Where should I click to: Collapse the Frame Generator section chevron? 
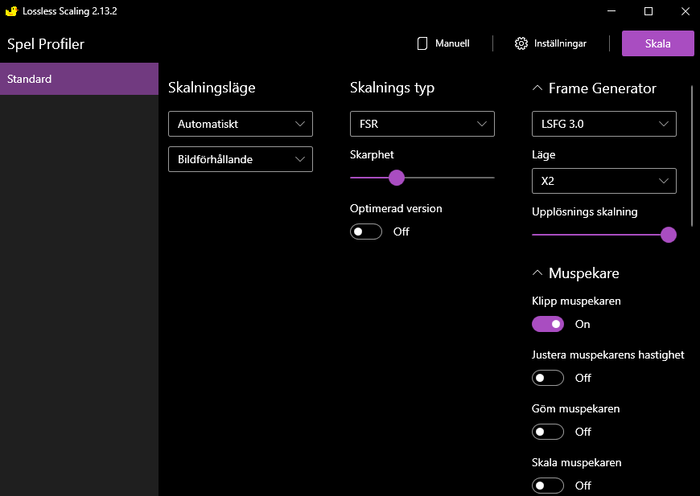click(x=537, y=88)
